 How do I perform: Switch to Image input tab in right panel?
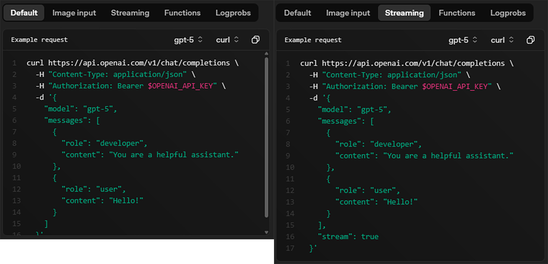point(348,13)
